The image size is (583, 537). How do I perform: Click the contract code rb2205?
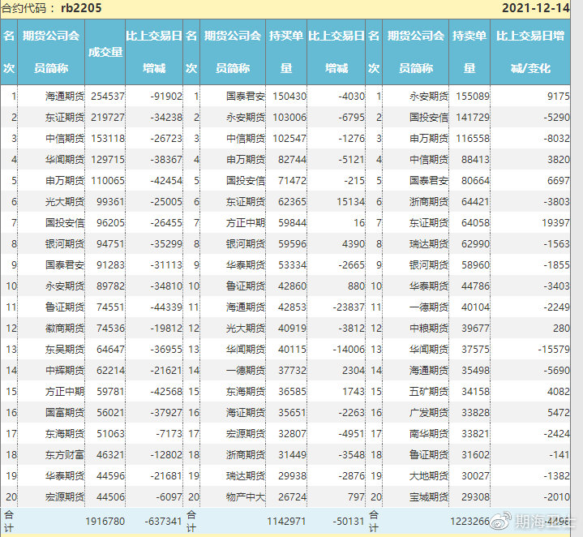[x=81, y=8]
